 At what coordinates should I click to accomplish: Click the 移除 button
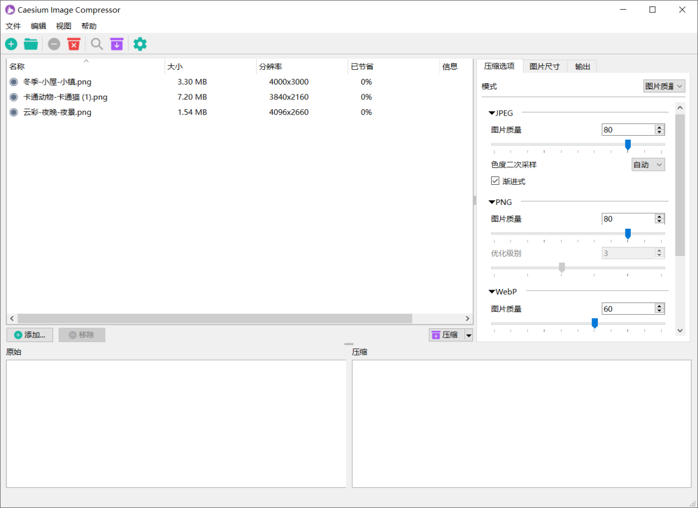point(82,335)
